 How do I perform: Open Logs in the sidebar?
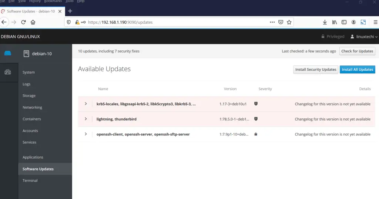coord(26,84)
